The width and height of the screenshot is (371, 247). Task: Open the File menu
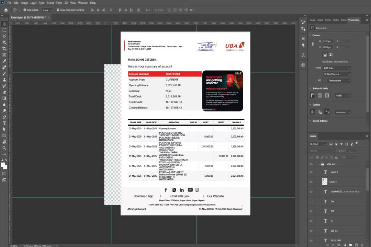click(x=10, y=3)
